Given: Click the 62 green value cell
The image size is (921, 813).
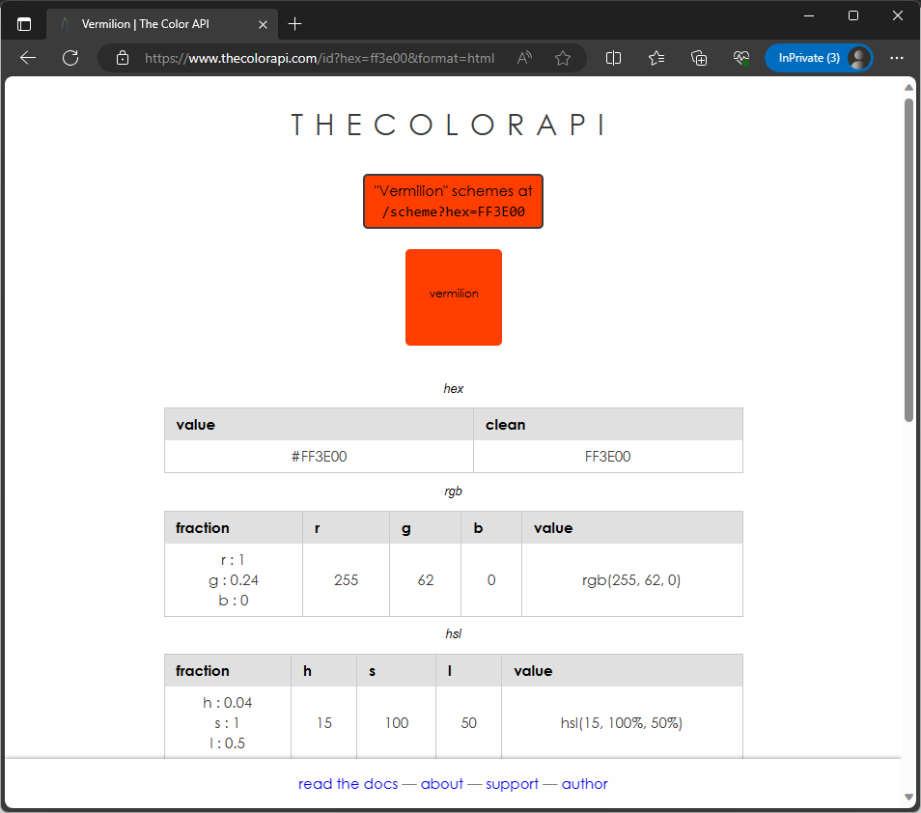Looking at the screenshot, I should [x=425, y=580].
